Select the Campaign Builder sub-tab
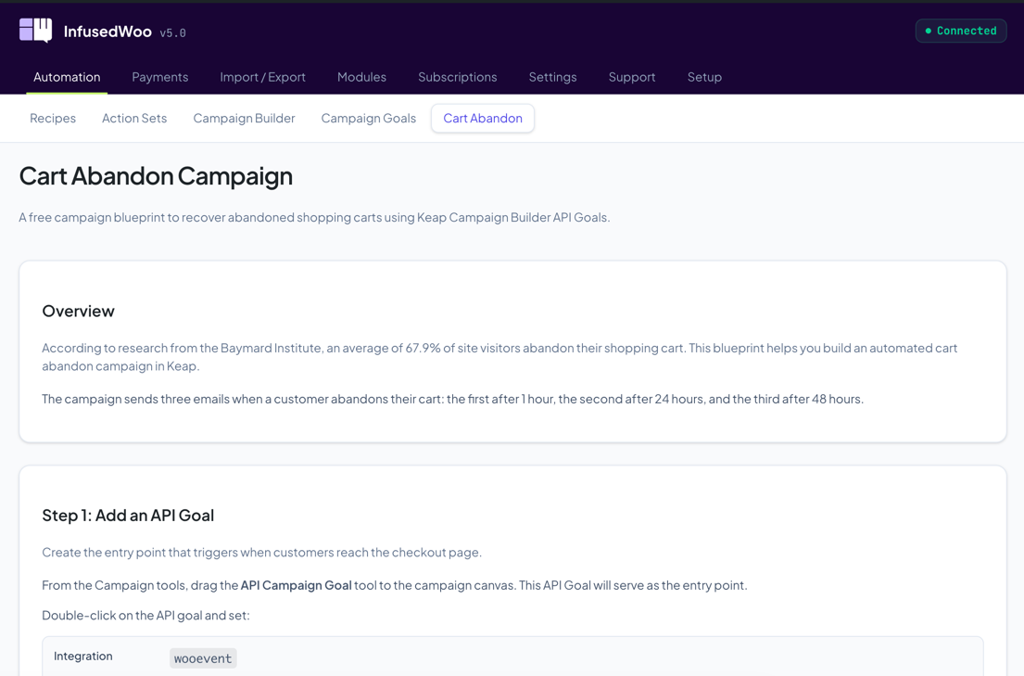Screen dimensions: 1024x676 click(244, 118)
